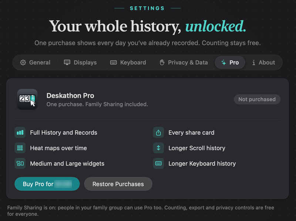
Task: Select the Pro tab
Action: coord(230,63)
